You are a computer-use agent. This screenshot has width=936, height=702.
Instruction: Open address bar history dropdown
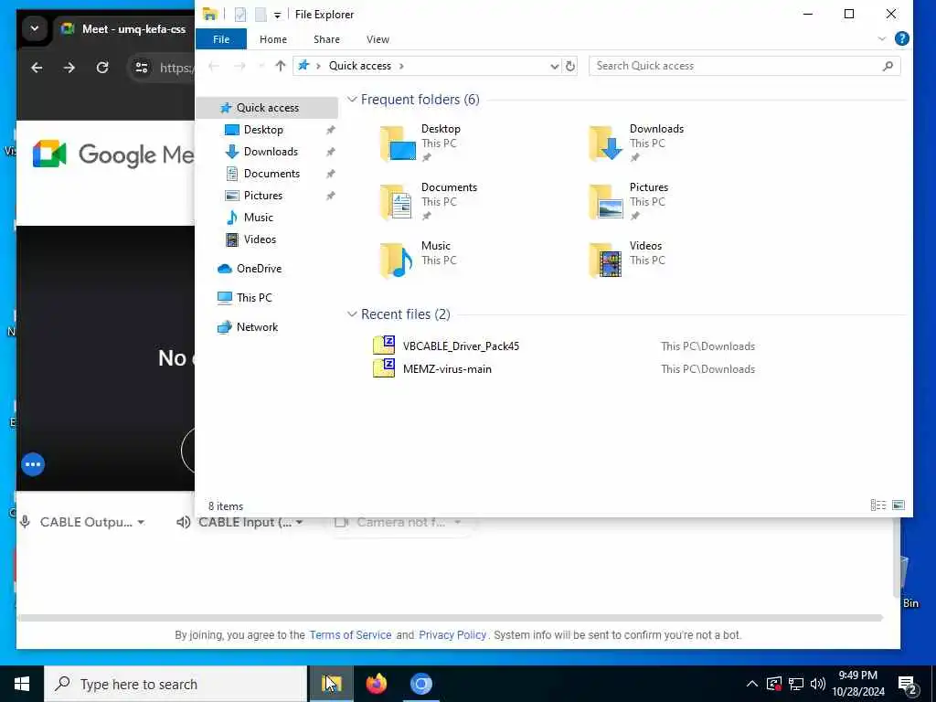pos(555,66)
